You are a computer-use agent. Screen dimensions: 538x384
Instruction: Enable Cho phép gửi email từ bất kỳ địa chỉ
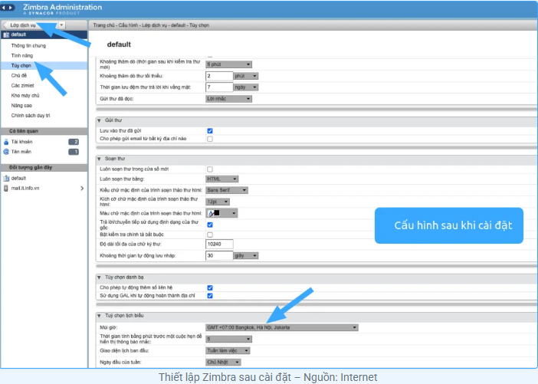click(210, 139)
